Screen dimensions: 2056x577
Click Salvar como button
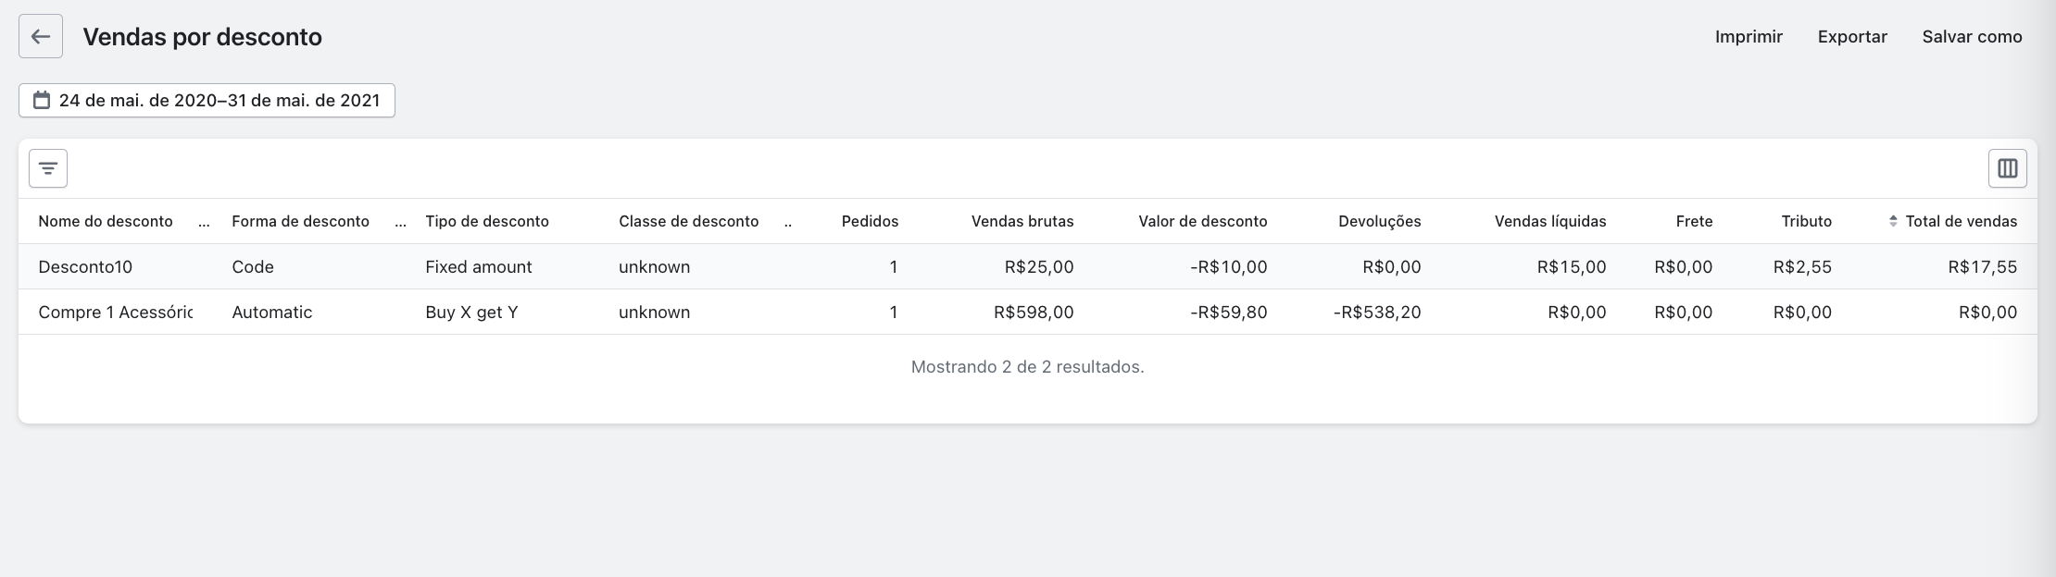[1972, 37]
